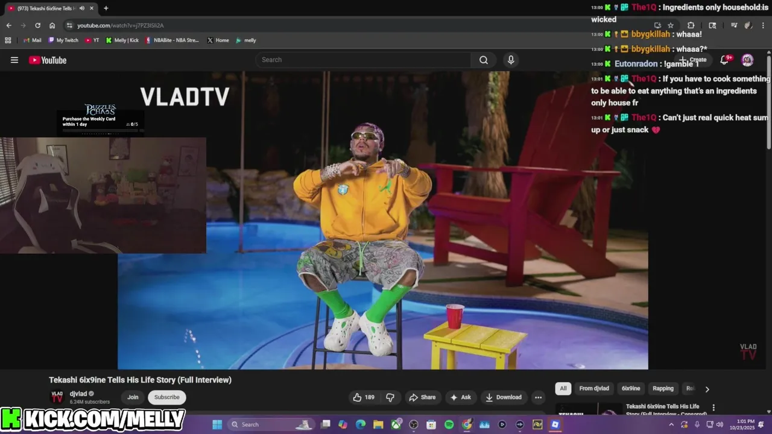The height and width of the screenshot is (434, 772).
Task: Go back with the browser back arrow
Action: pyautogui.click(x=8, y=25)
